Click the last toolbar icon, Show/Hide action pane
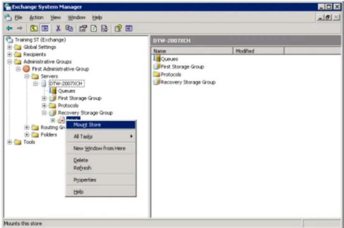This screenshot has width=344, height=228. (x=129, y=28)
